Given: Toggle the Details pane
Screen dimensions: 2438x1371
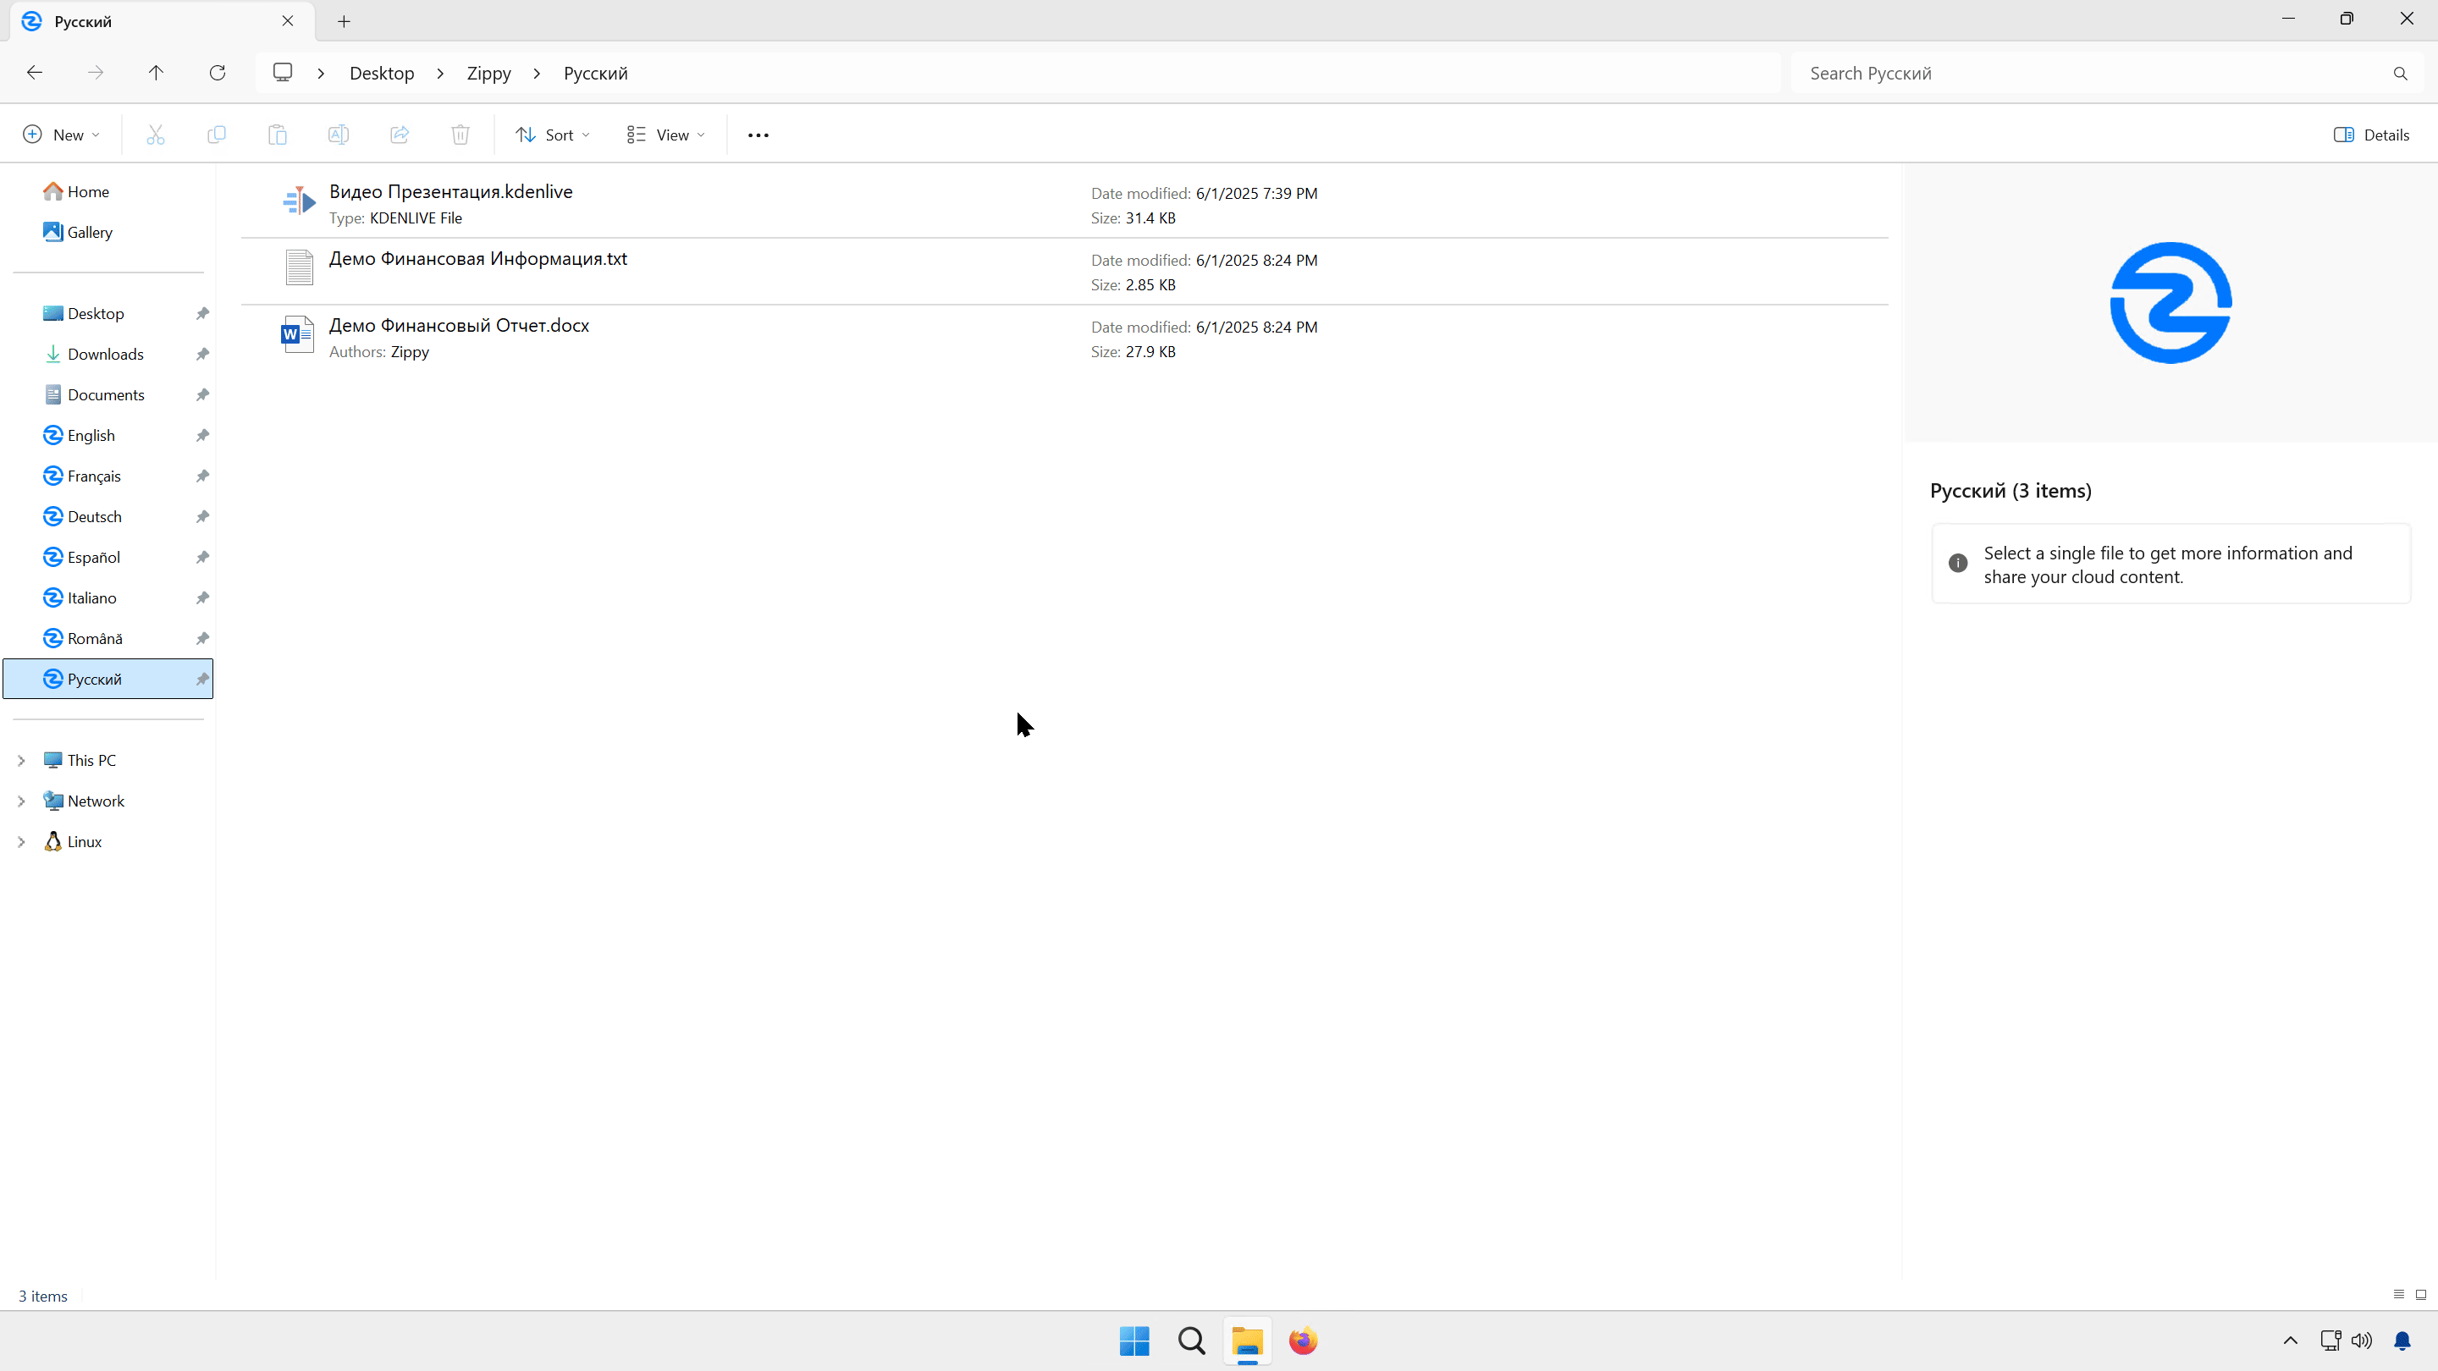Looking at the screenshot, I should pyautogui.click(x=2372, y=135).
